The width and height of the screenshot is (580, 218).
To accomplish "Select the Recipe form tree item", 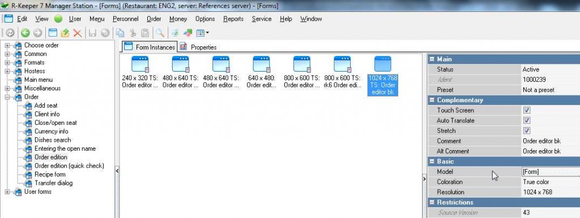I will pos(50,175).
